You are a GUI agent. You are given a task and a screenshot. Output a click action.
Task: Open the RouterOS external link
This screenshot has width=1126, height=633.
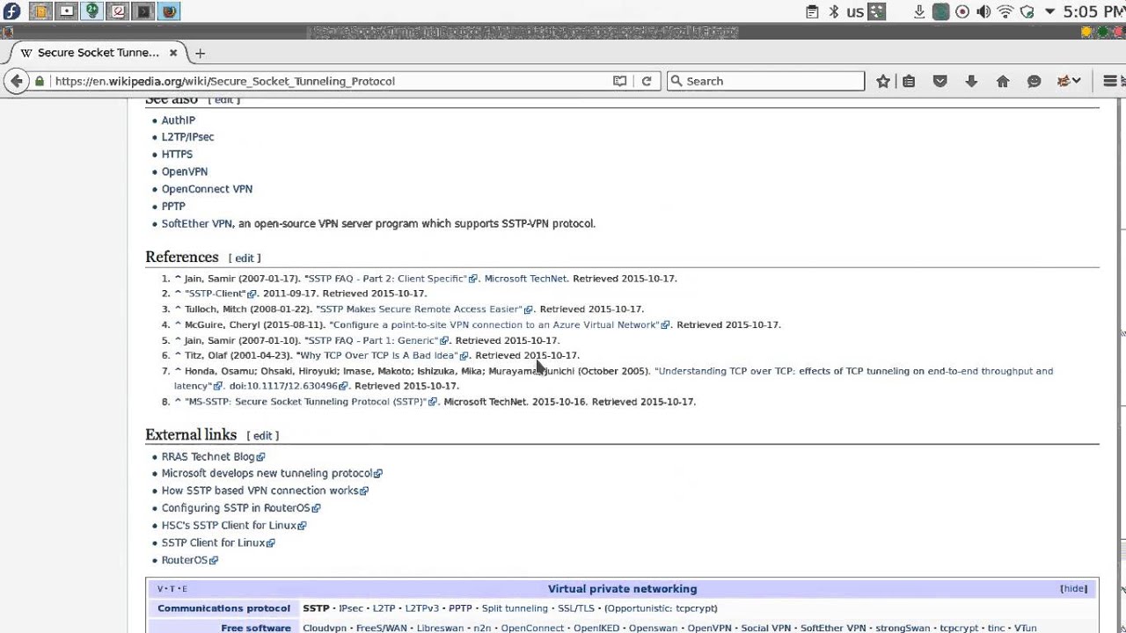(x=190, y=560)
